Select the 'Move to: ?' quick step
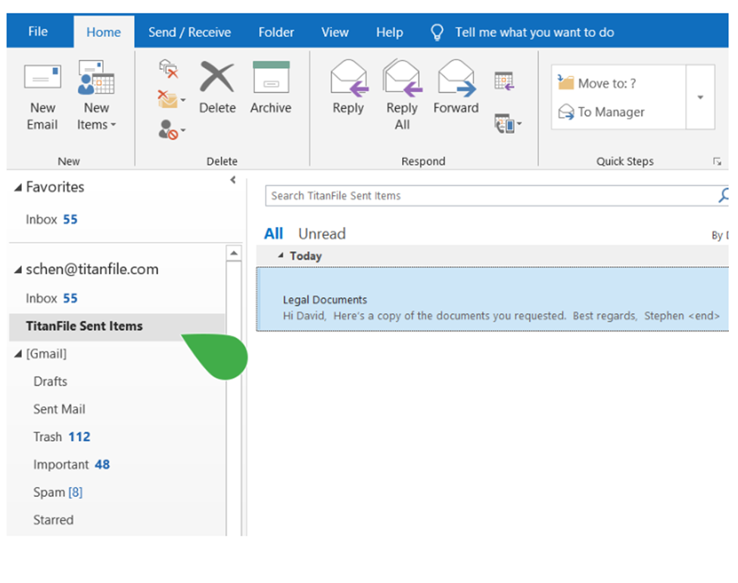Viewport: 738px width, 583px height. (x=596, y=83)
